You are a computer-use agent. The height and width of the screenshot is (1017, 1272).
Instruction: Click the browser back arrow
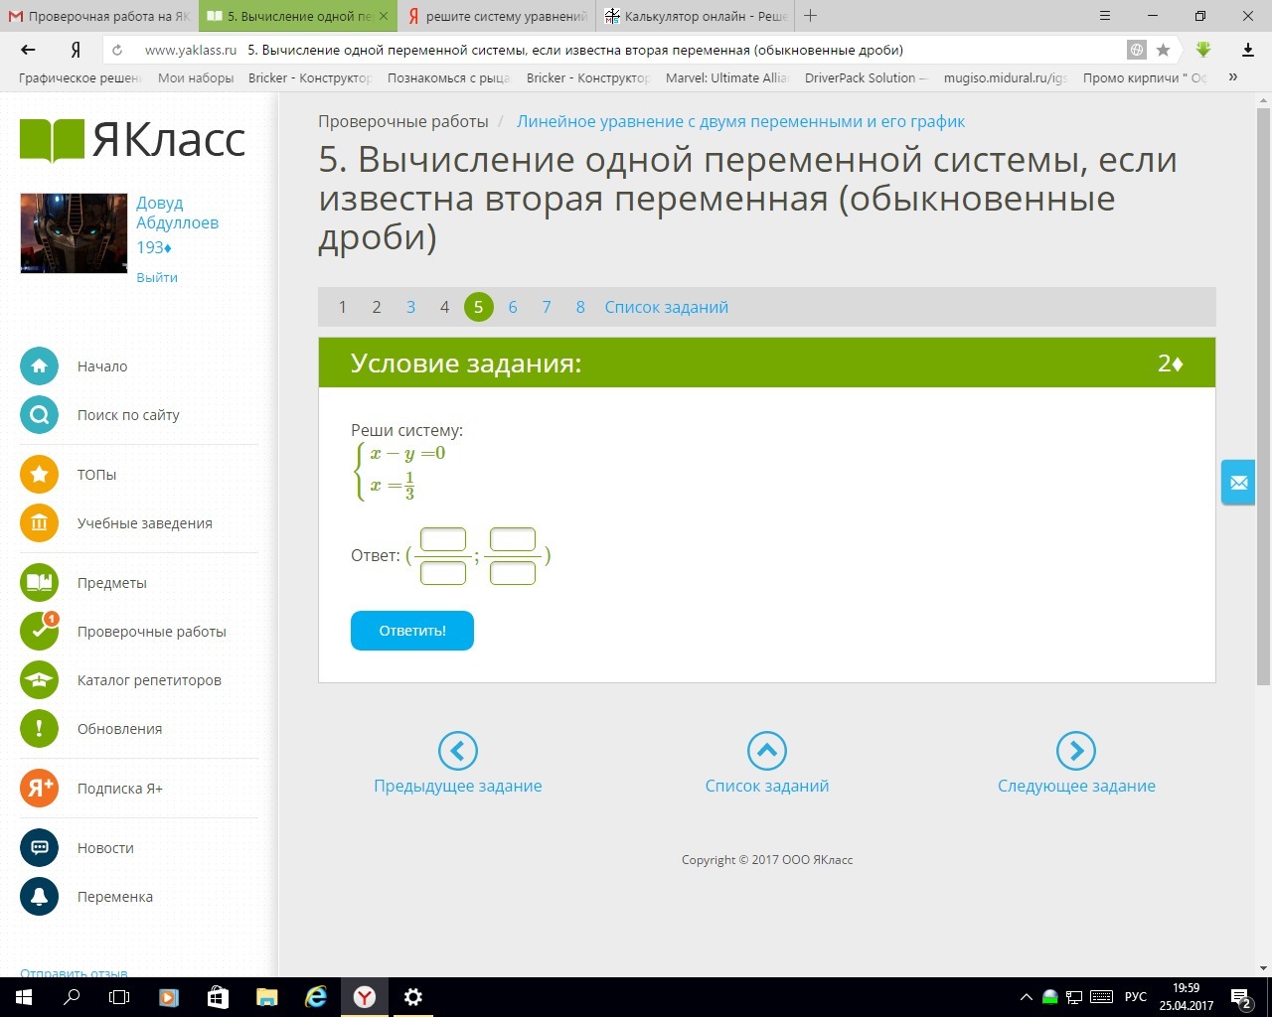[x=28, y=50]
